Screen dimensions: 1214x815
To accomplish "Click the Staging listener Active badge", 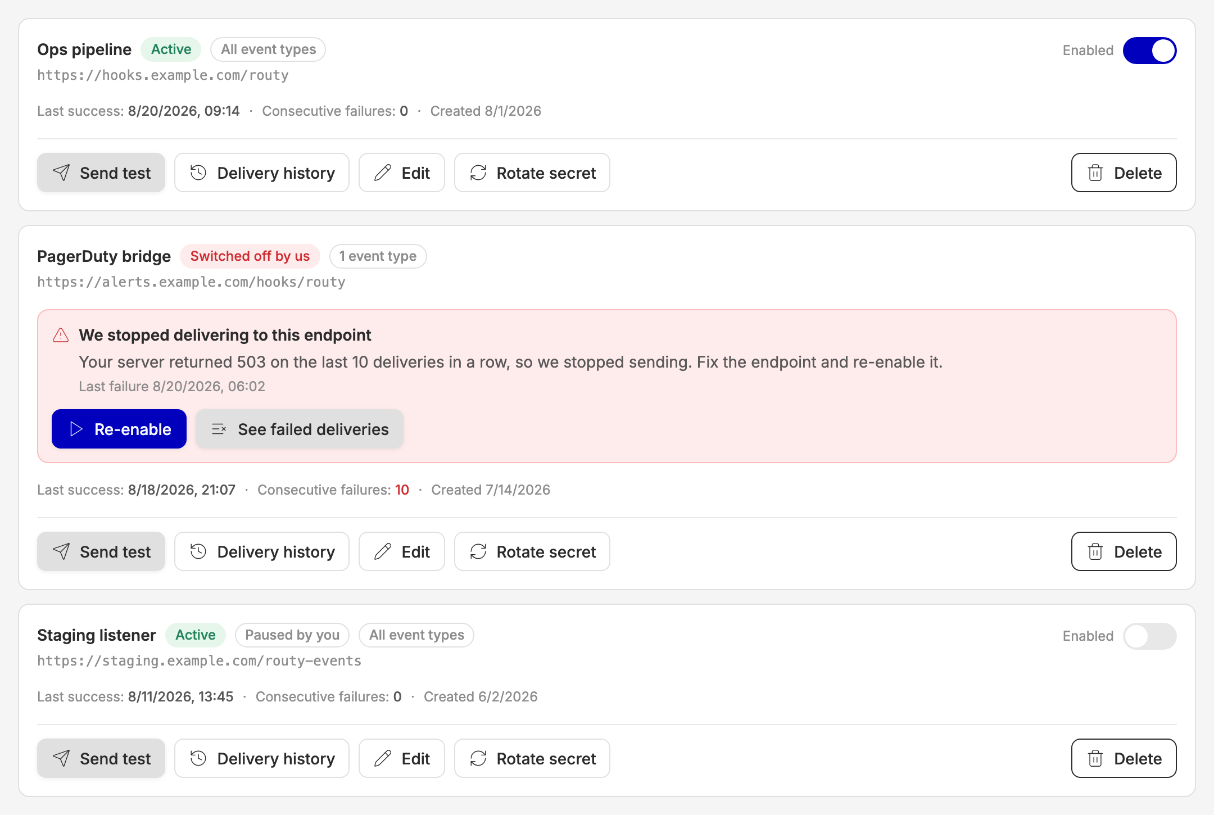I will pyautogui.click(x=196, y=635).
